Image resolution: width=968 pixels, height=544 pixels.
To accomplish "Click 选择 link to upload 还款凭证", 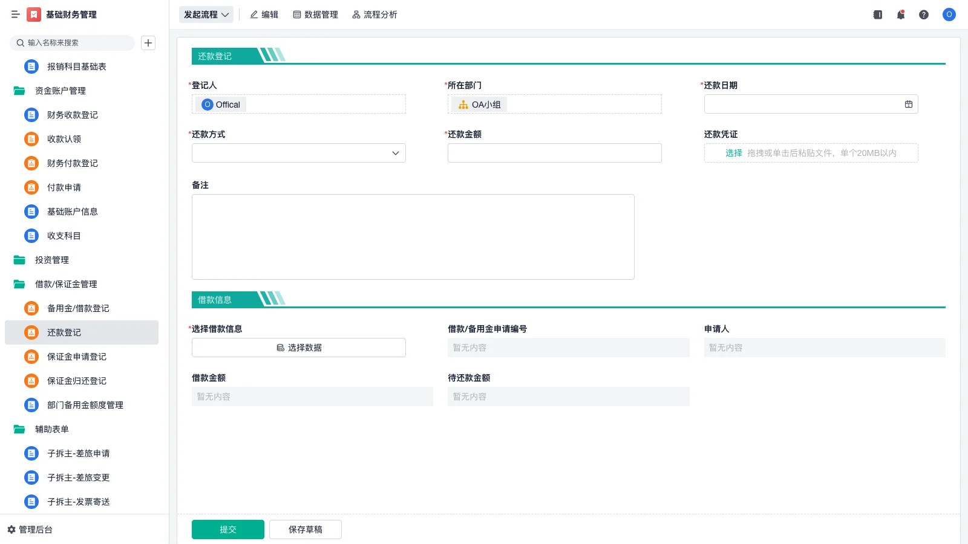I will click(734, 153).
